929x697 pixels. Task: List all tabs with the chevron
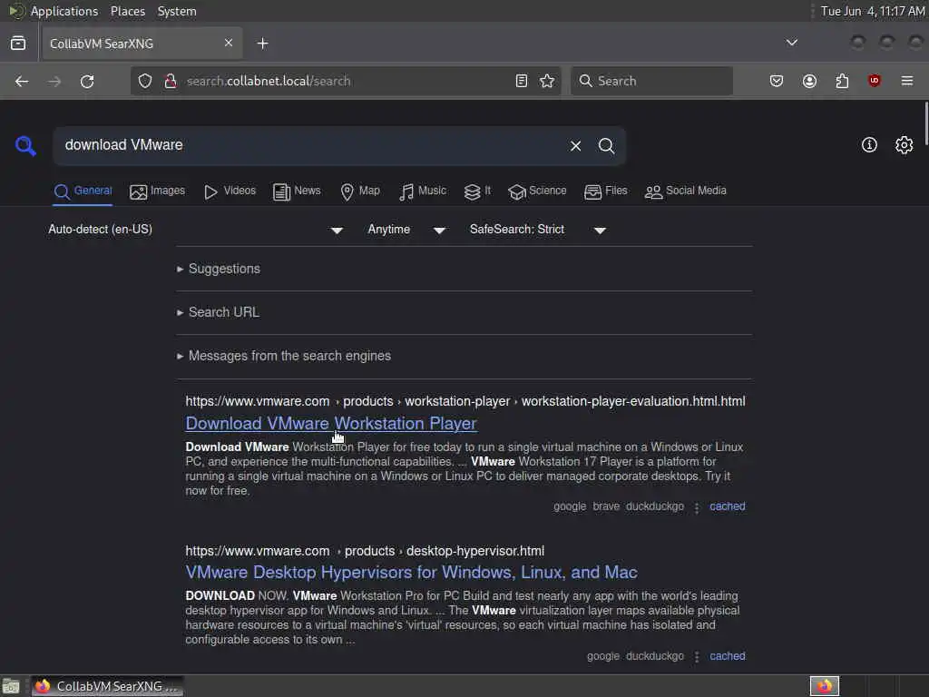point(791,43)
